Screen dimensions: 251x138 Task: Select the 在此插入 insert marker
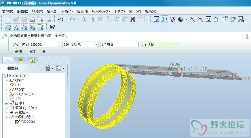22,112
